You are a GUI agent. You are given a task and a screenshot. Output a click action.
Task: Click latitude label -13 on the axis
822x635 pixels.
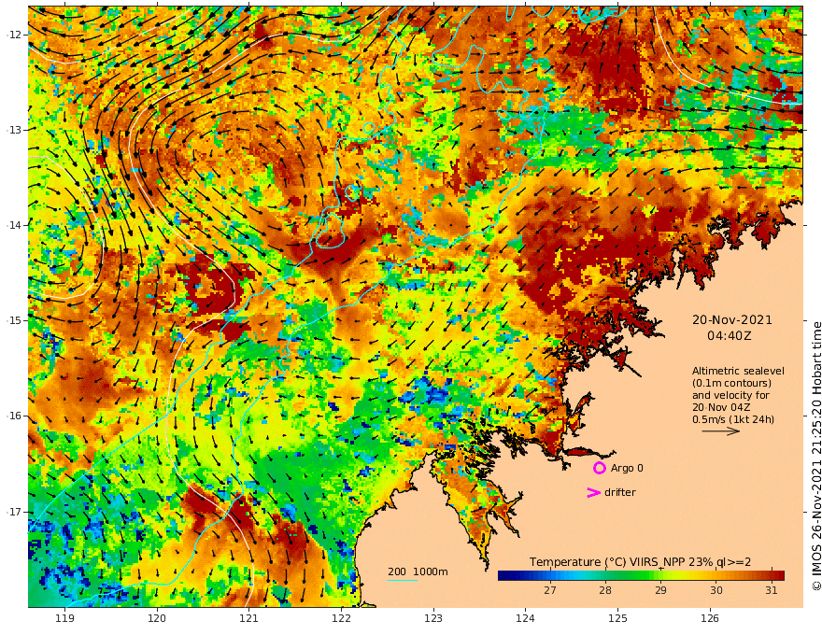point(15,130)
